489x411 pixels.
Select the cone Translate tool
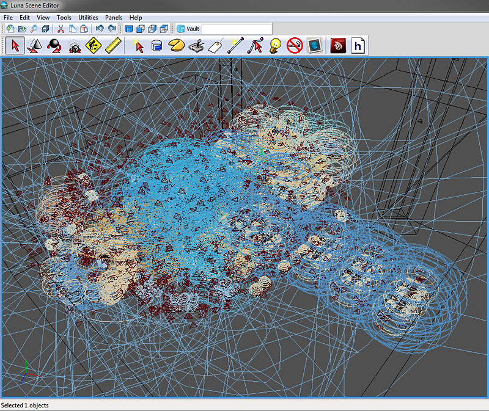coord(35,46)
